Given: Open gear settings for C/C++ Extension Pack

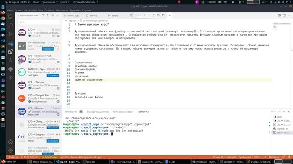Looking at the screenshot, I should pos(58,62).
